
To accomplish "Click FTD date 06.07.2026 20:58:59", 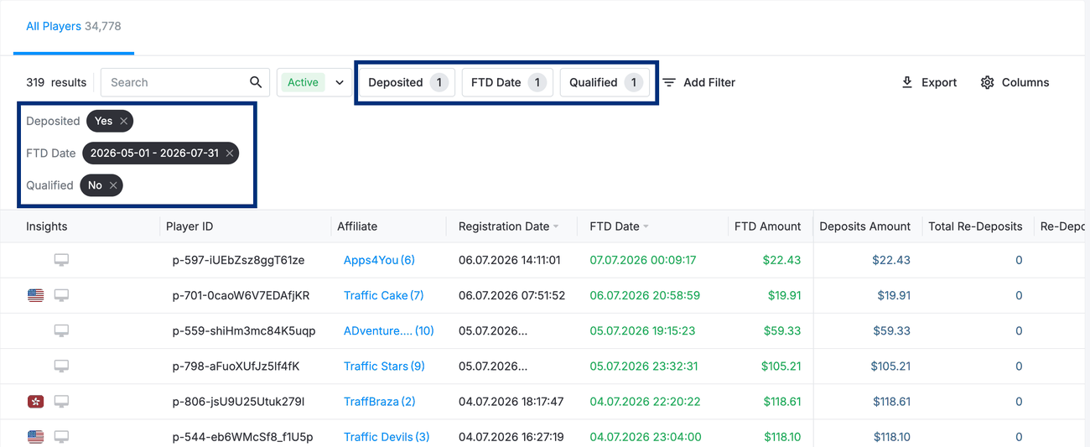I will (x=645, y=295).
